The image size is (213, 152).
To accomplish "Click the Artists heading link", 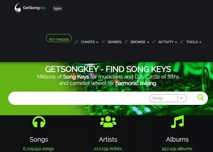I will click(x=108, y=139).
